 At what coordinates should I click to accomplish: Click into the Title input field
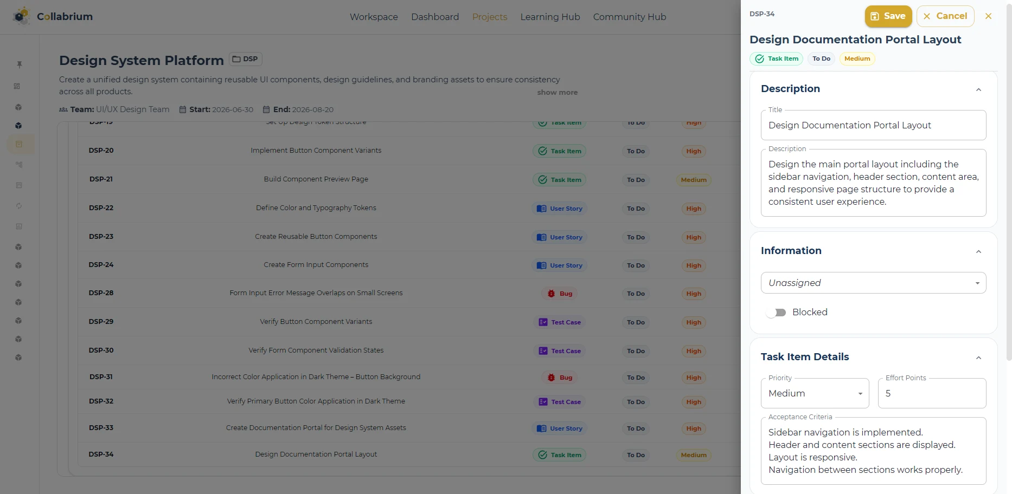[873, 125]
